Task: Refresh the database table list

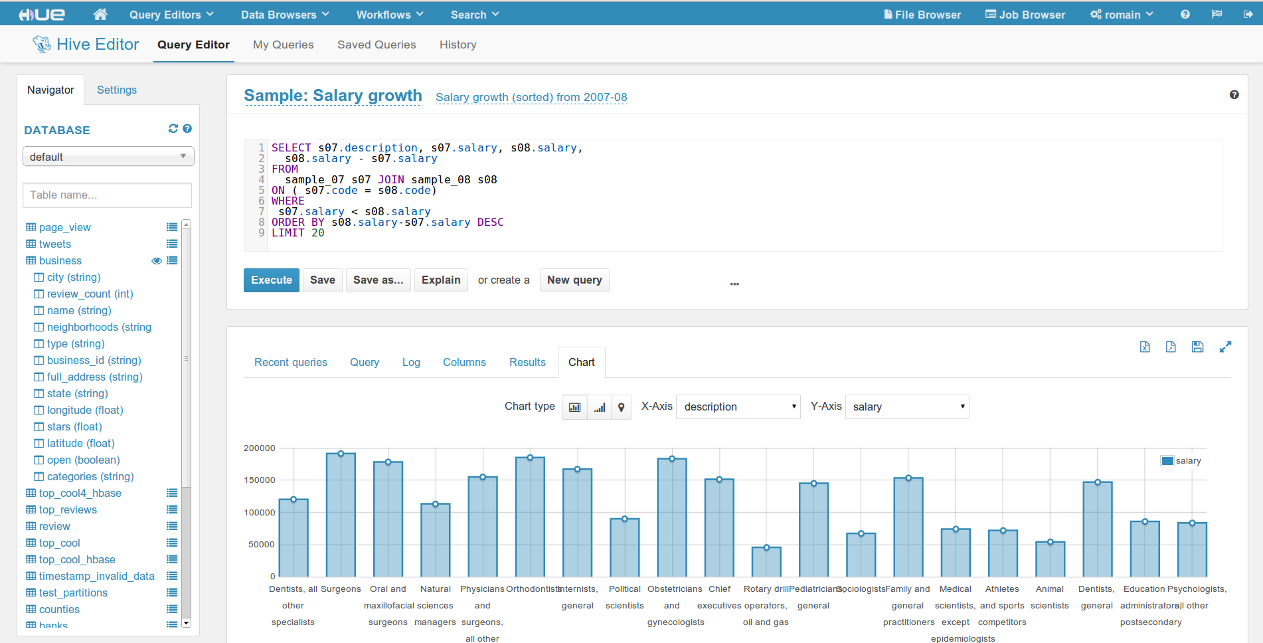Action: pos(173,129)
